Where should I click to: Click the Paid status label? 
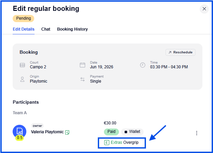111,132
